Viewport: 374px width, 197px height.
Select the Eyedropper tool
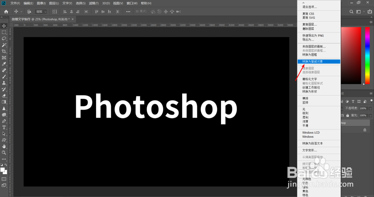click(4, 64)
